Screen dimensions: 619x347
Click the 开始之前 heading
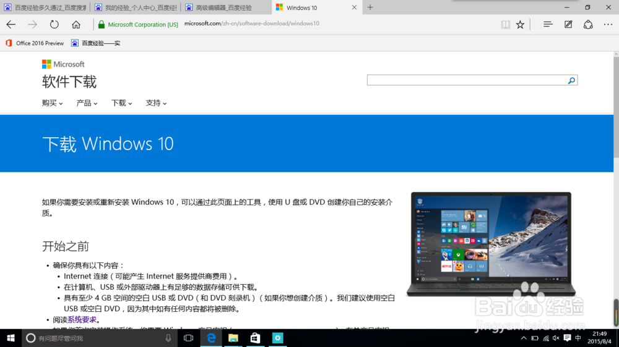point(66,246)
